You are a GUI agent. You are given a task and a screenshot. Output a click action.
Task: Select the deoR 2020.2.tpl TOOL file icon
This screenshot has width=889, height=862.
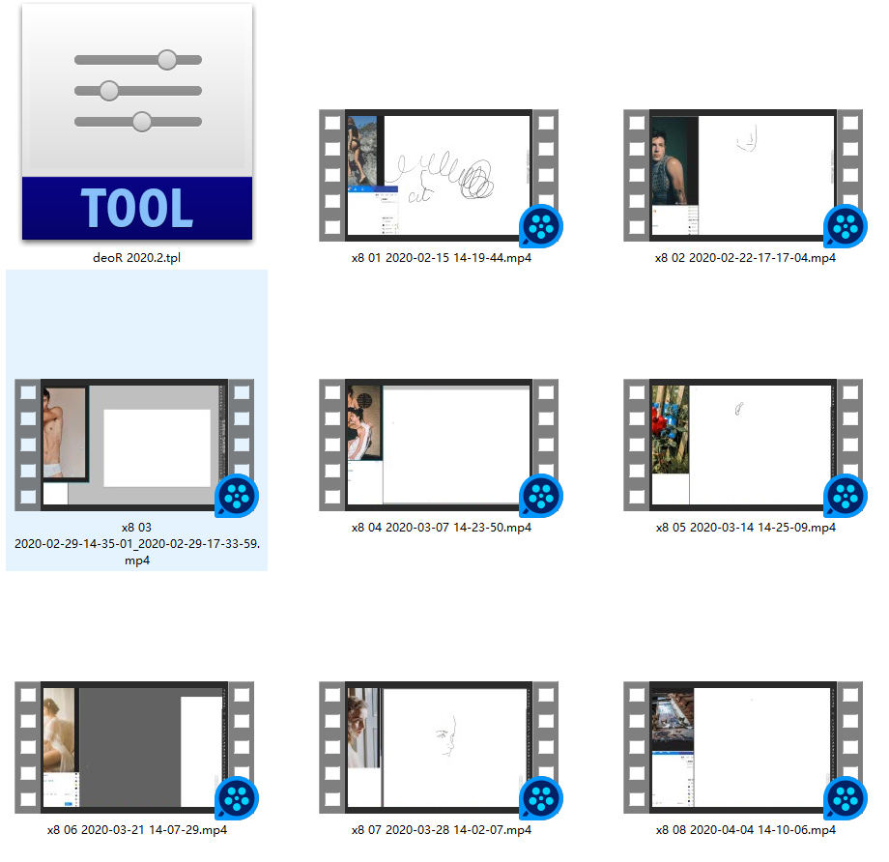pyautogui.click(x=137, y=122)
